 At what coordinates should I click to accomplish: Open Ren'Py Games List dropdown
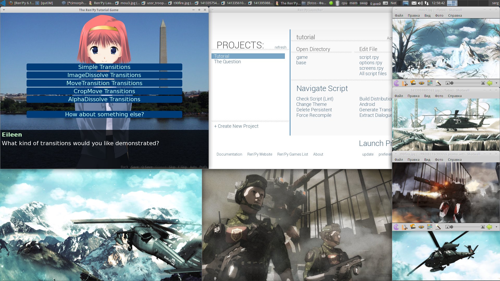pyautogui.click(x=293, y=154)
